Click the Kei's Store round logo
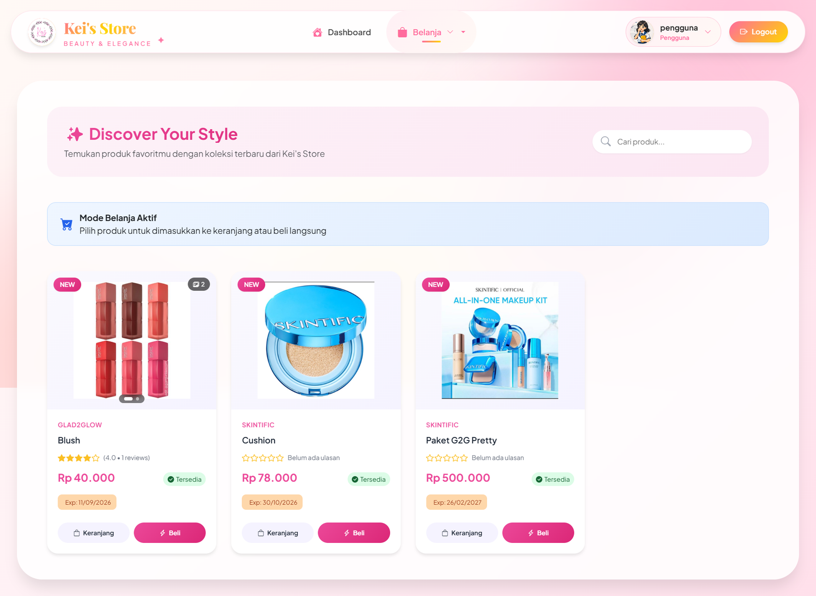The height and width of the screenshot is (596, 816). pyautogui.click(x=42, y=32)
